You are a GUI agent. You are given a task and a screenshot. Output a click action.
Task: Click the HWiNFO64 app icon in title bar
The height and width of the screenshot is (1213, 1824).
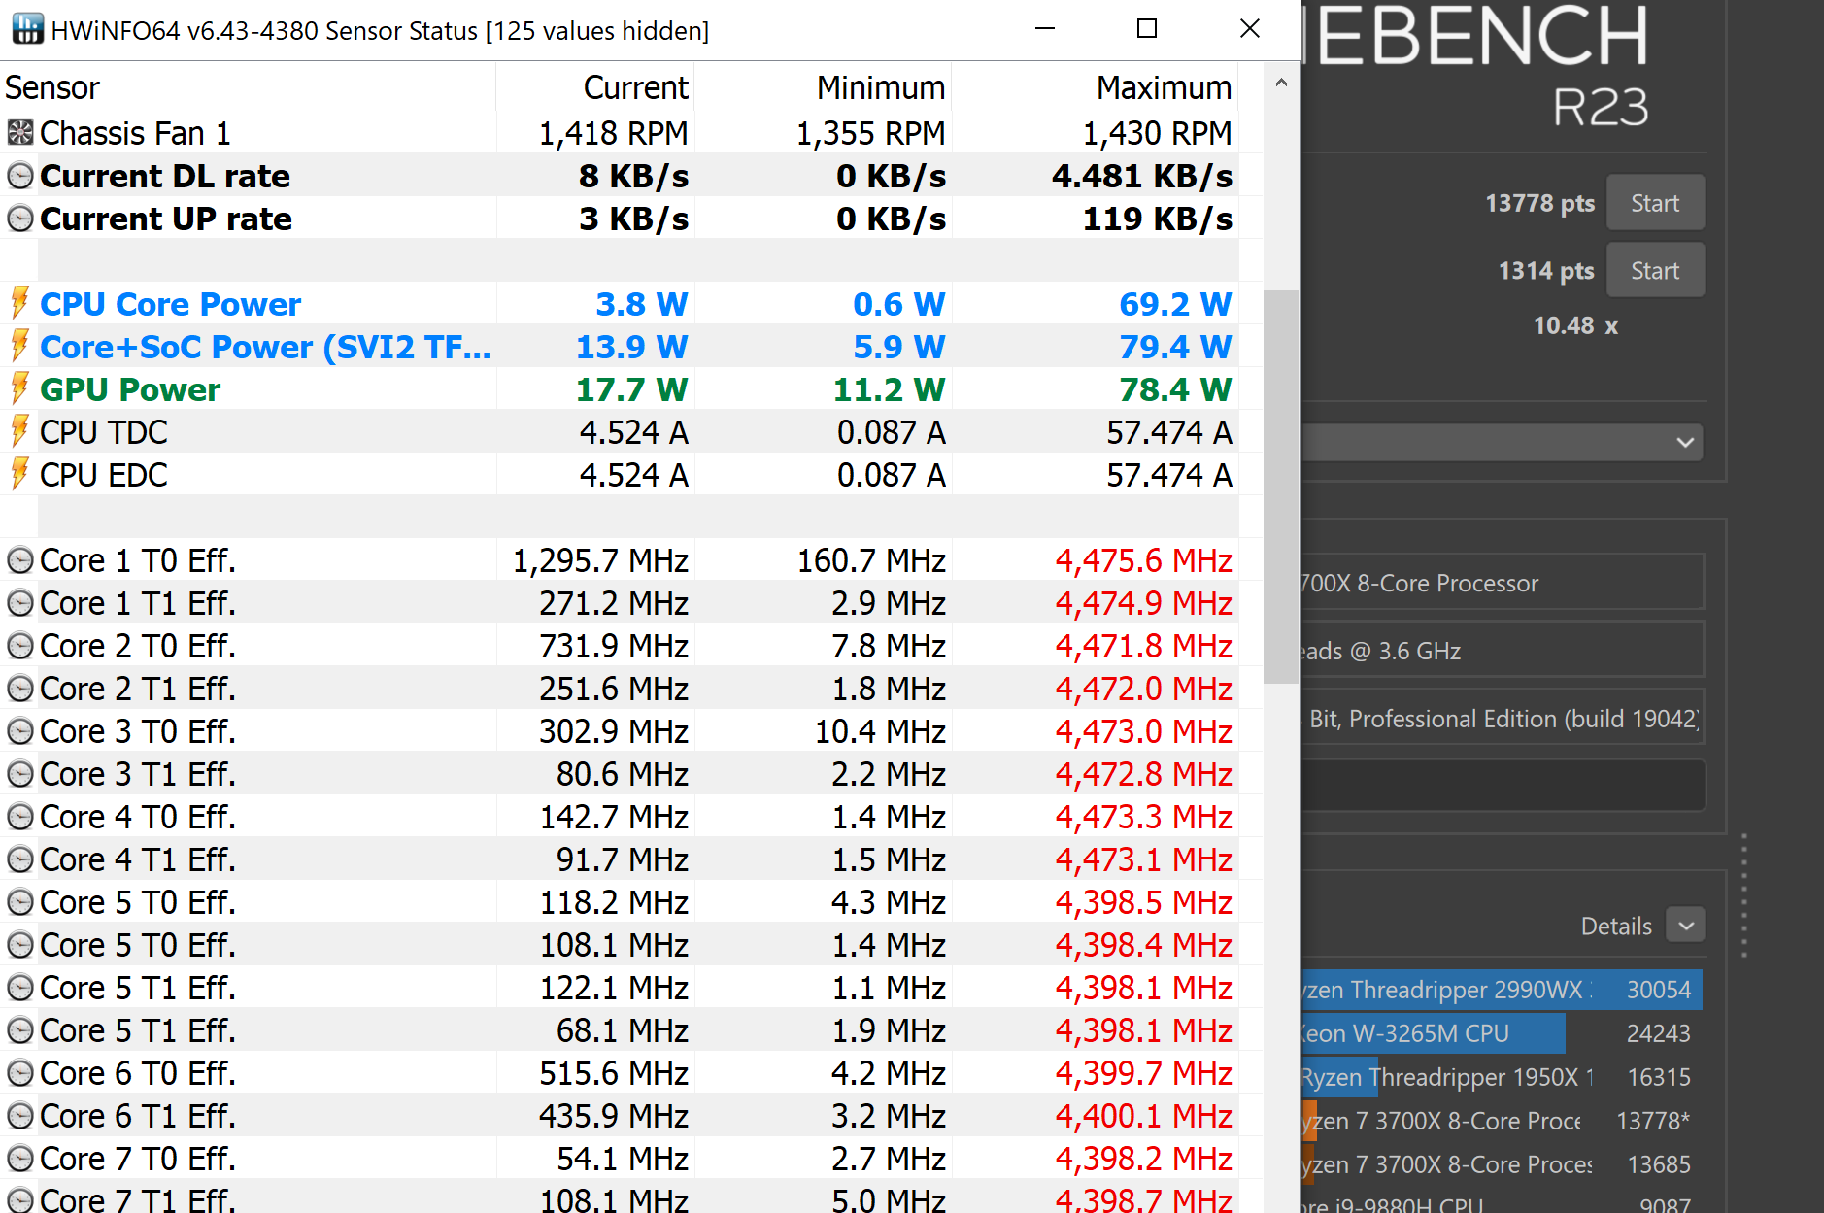point(27,29)
